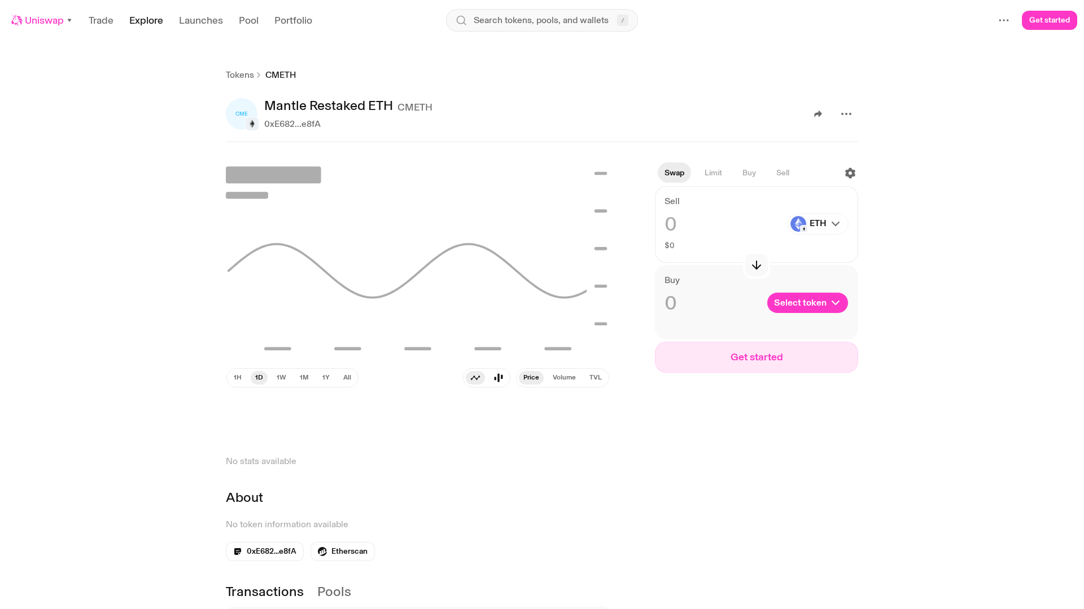Switch to candlestick chart view
This screenshot has width=1084, height=609.
pos(499,378)
